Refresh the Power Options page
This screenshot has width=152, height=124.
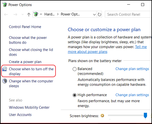(99, 14)
